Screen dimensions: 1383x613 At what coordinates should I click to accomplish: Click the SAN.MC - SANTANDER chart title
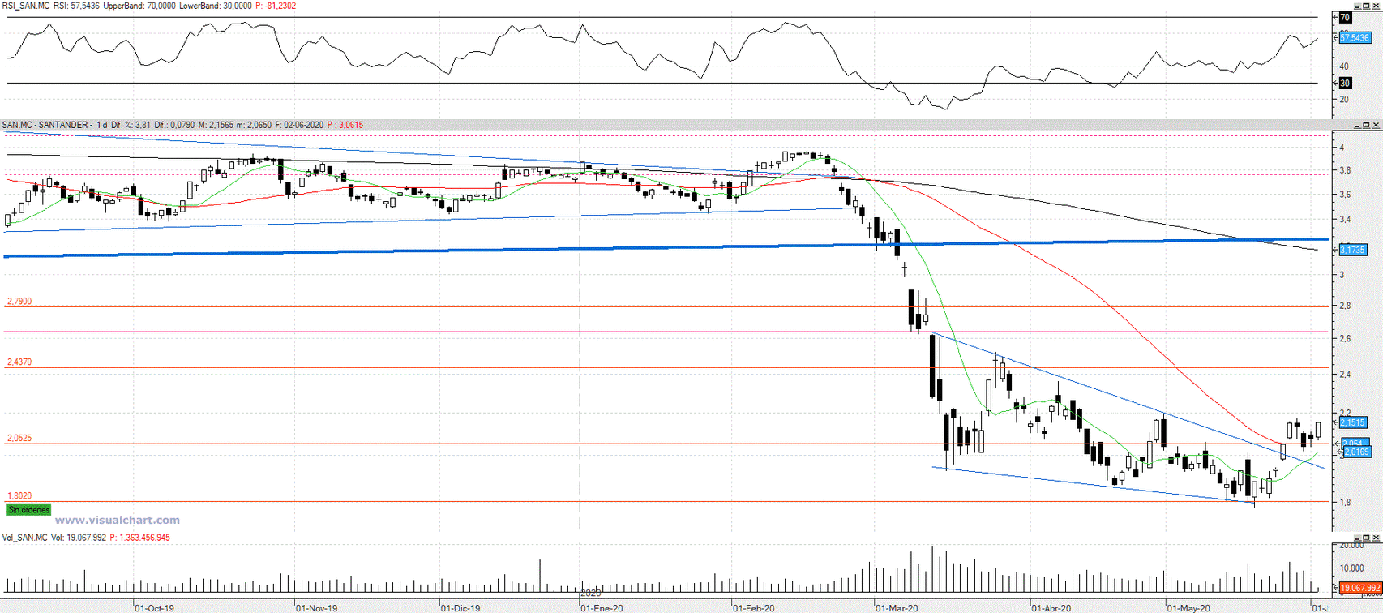click(46, 125)
